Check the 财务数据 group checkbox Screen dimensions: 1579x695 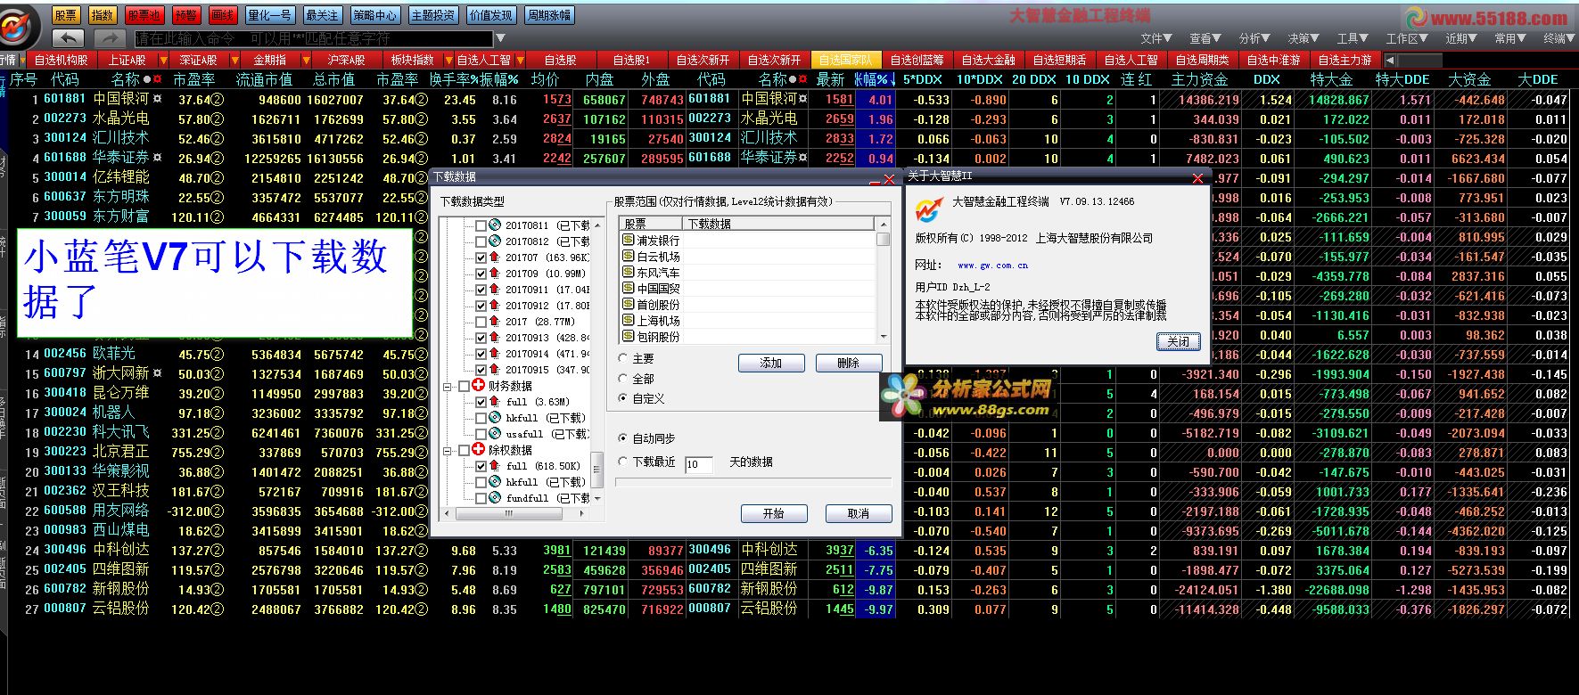(464, 386)
